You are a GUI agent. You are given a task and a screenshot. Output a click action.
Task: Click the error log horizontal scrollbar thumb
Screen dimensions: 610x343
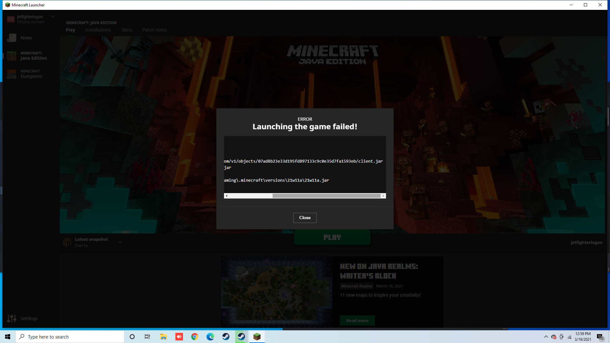pyautogui.click(x=326, y=196)
